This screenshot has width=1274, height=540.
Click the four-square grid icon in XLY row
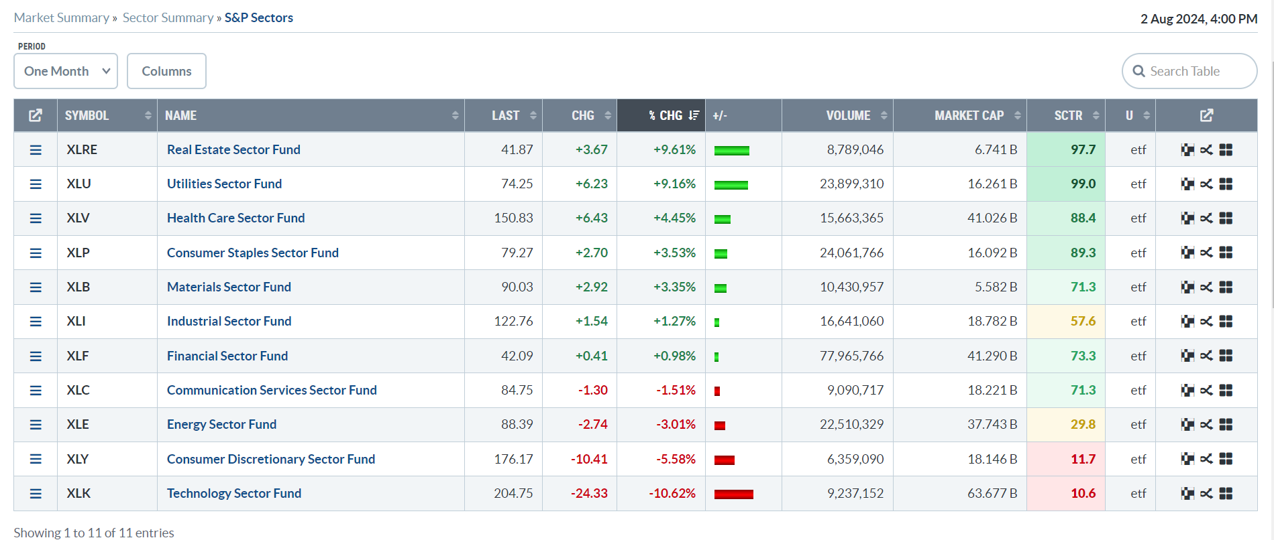point(1226,459)
